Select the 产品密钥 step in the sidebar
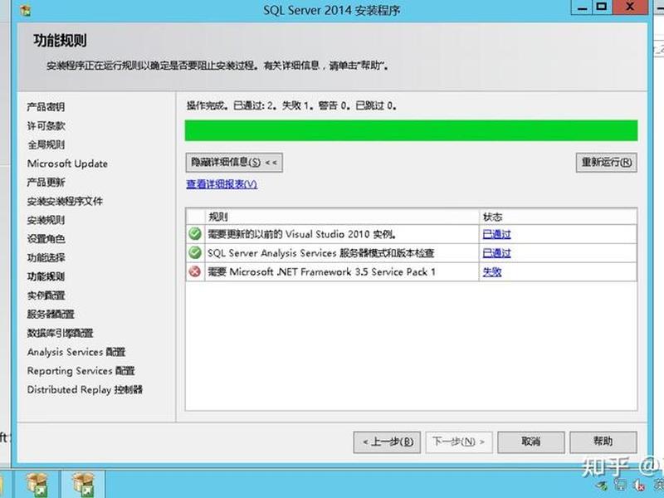 pos(46,107)
